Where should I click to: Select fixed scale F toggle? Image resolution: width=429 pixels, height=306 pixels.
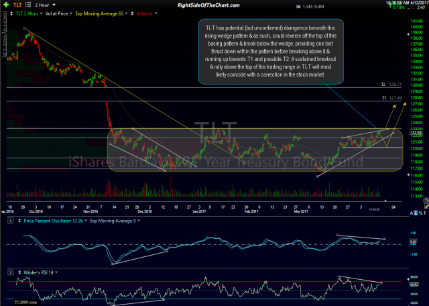[x=425, y=213]
